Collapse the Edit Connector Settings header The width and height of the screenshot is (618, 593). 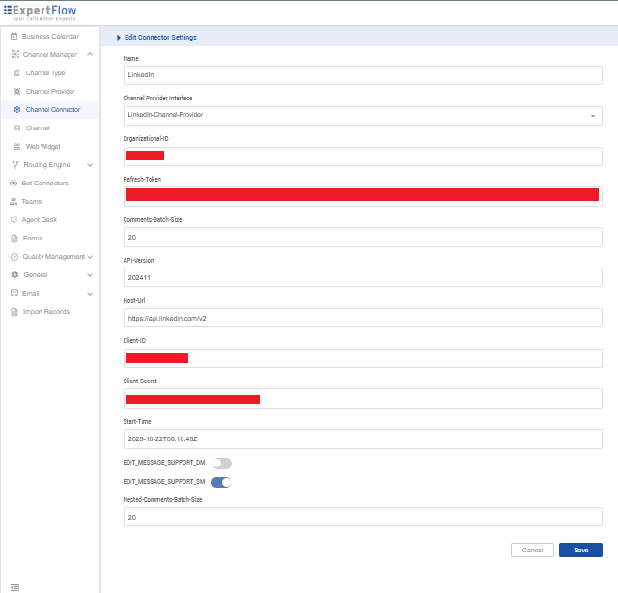[119, 38]
